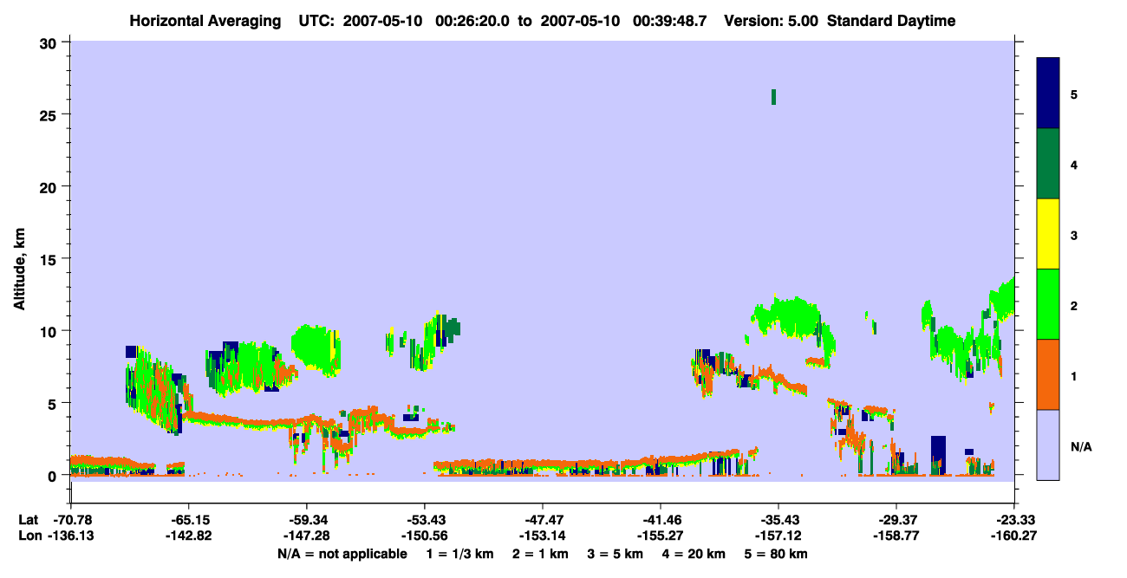The height and width of the screenshot is (578, 1127).
Task: Click the bright green color bar segment labeled 2
Action: pyautogui.click(x=1048, y=304)
